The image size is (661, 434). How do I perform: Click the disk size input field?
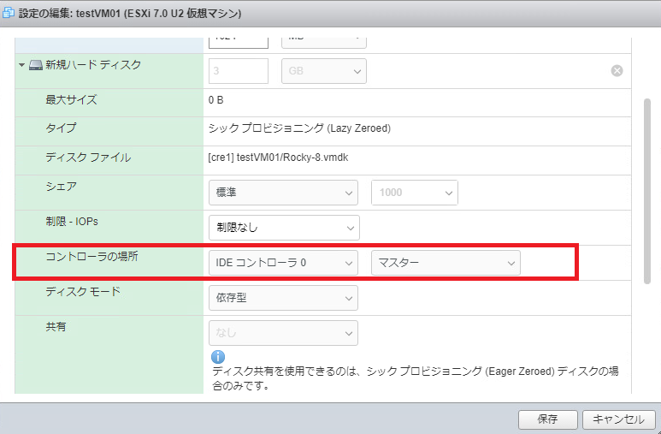[239, 71]
